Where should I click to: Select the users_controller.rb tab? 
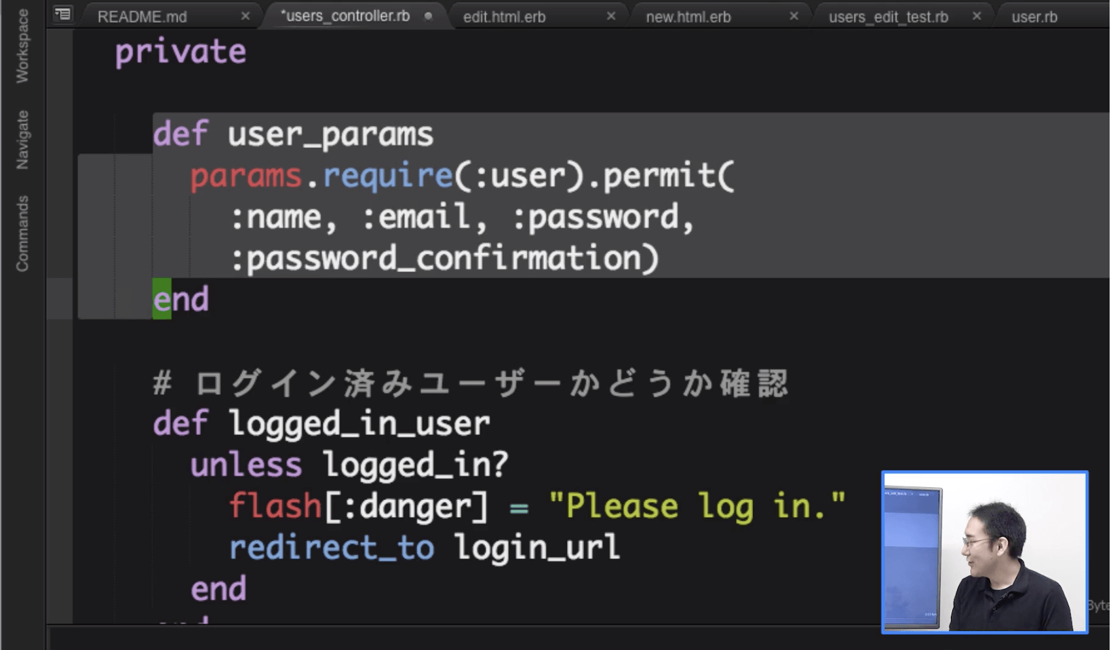tap(346, 16)
